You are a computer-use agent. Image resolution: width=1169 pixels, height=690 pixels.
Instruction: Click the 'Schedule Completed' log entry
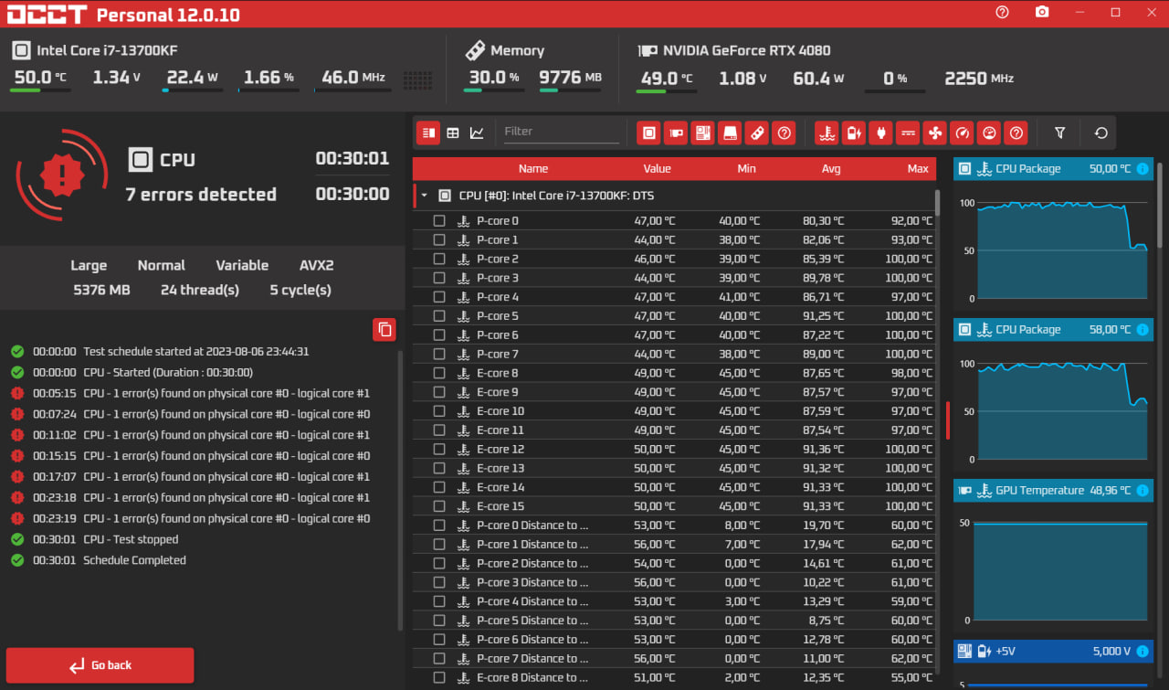pyautogui.click(x=134, y=560)
